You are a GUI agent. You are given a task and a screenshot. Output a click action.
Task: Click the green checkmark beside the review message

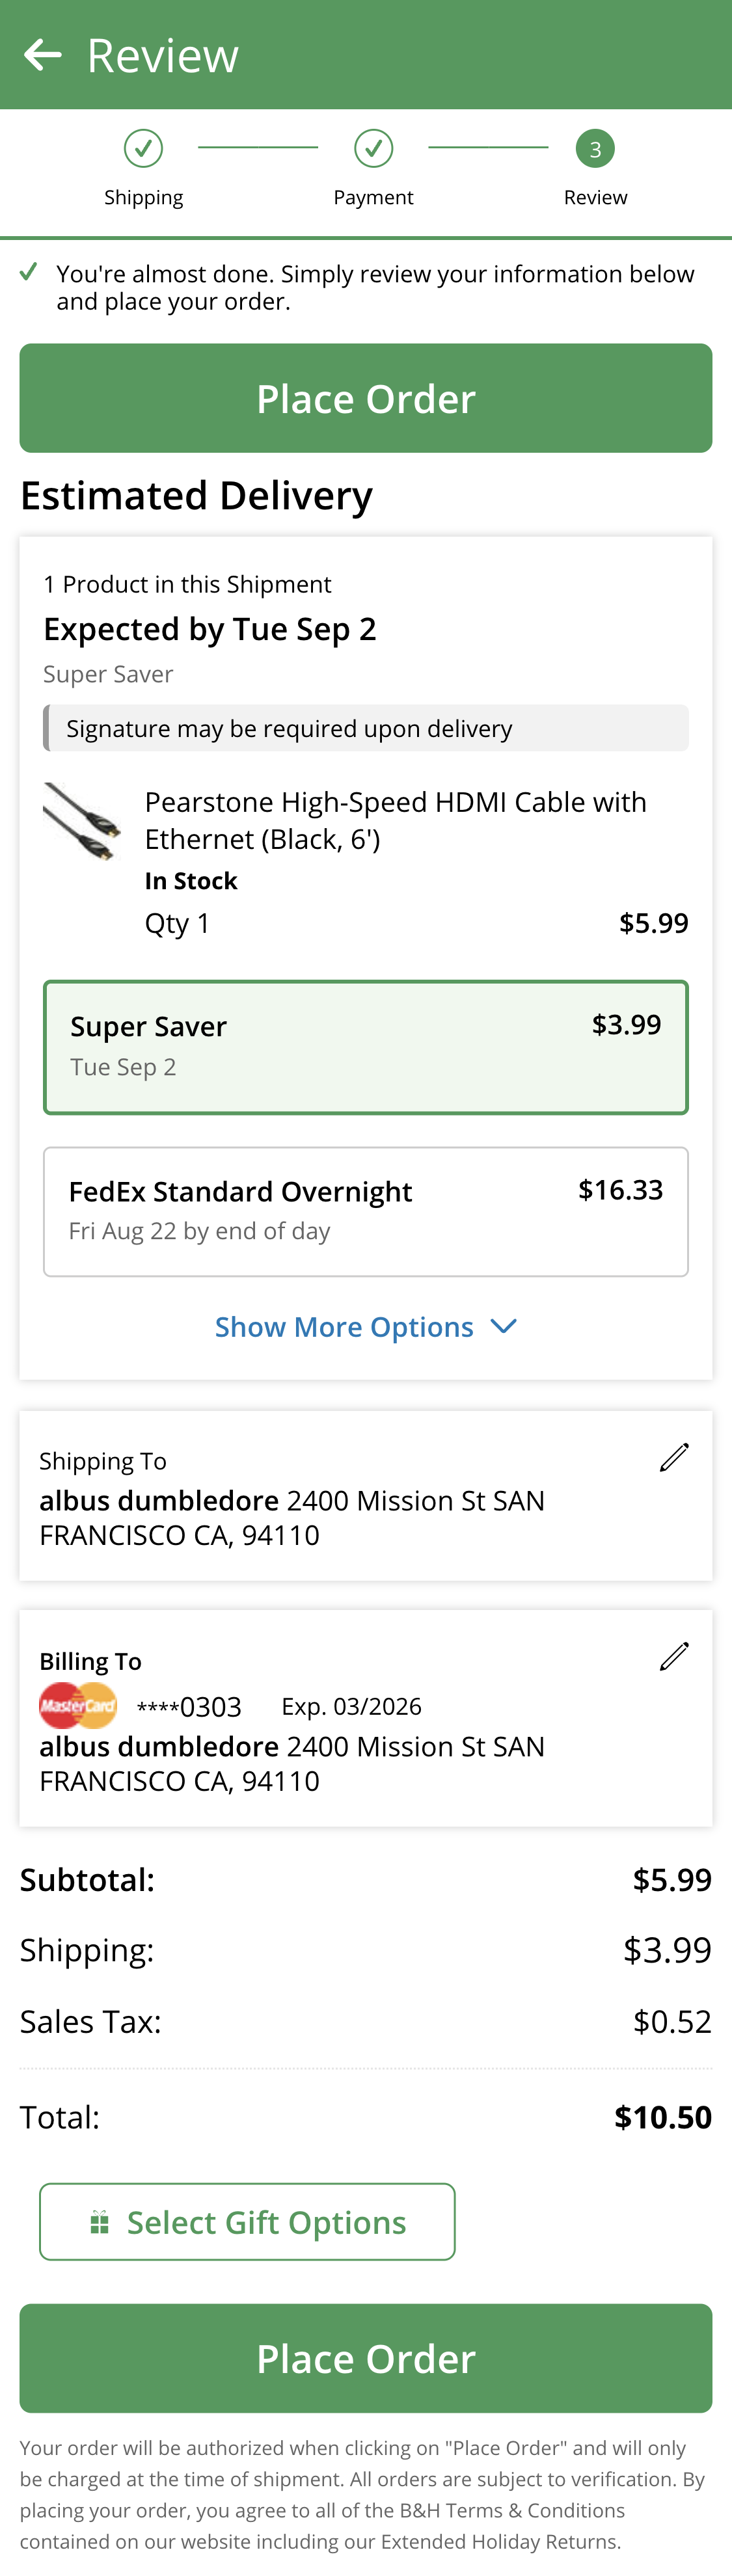click(x=29, y=271)
